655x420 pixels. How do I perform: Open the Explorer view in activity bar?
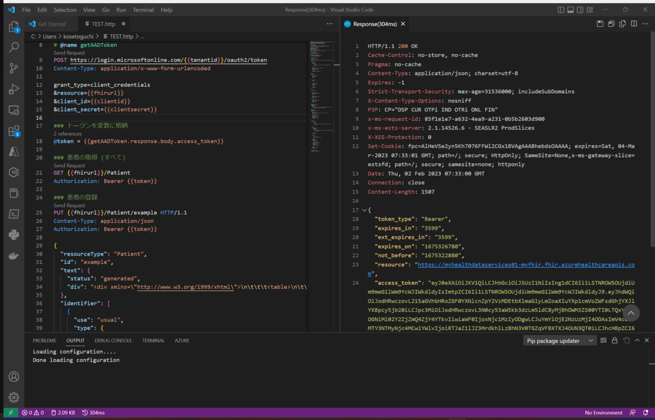pyautogui.click(x=14, y=27)
